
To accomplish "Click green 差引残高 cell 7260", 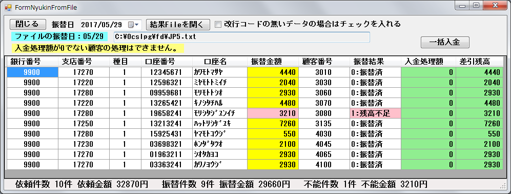I will (479, 124).
